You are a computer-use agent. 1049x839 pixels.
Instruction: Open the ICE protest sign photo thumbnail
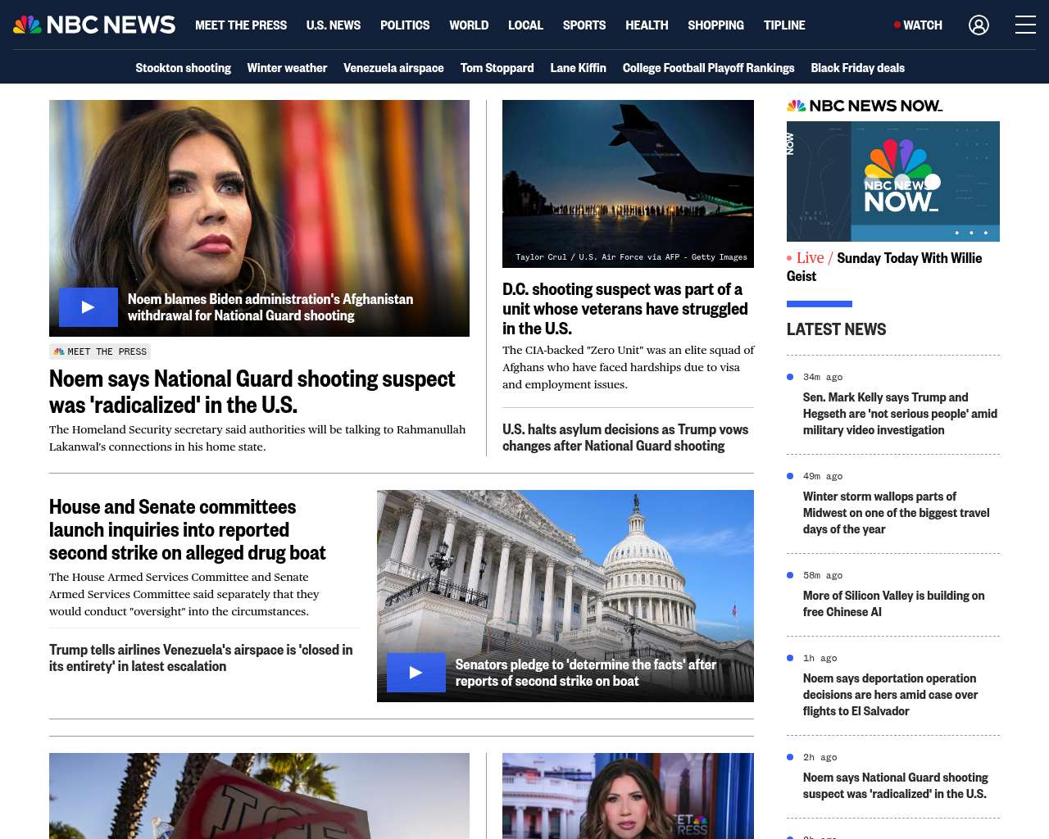259,796
